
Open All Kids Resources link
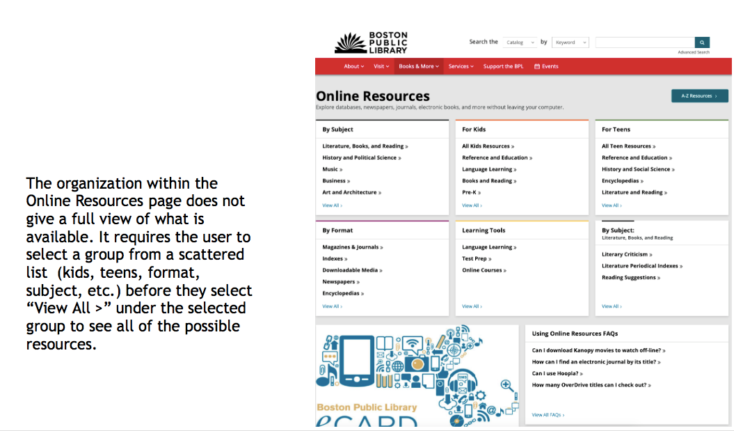click(488, 146)
